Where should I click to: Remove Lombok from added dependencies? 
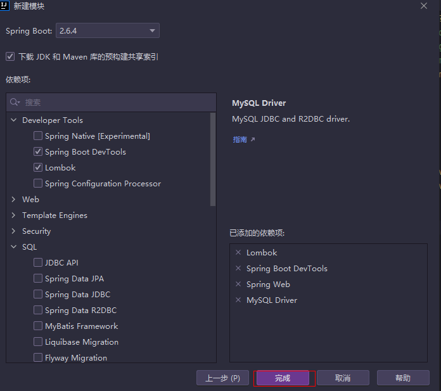[x=238, y=252]
